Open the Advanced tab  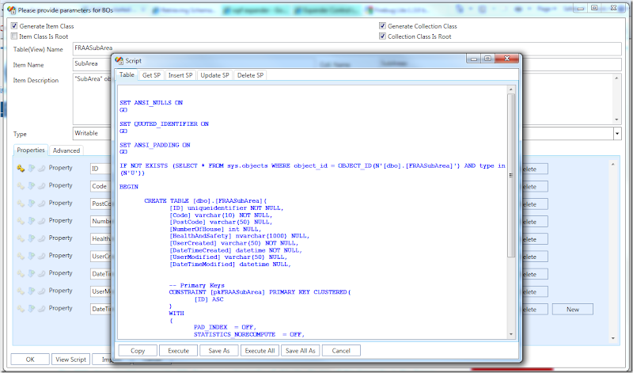point(66,150)
